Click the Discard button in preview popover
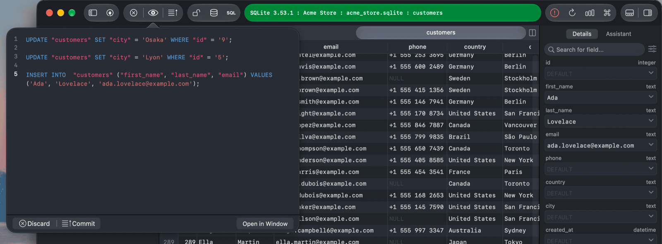This screenshot has width=662, height=244. point(34,224)
